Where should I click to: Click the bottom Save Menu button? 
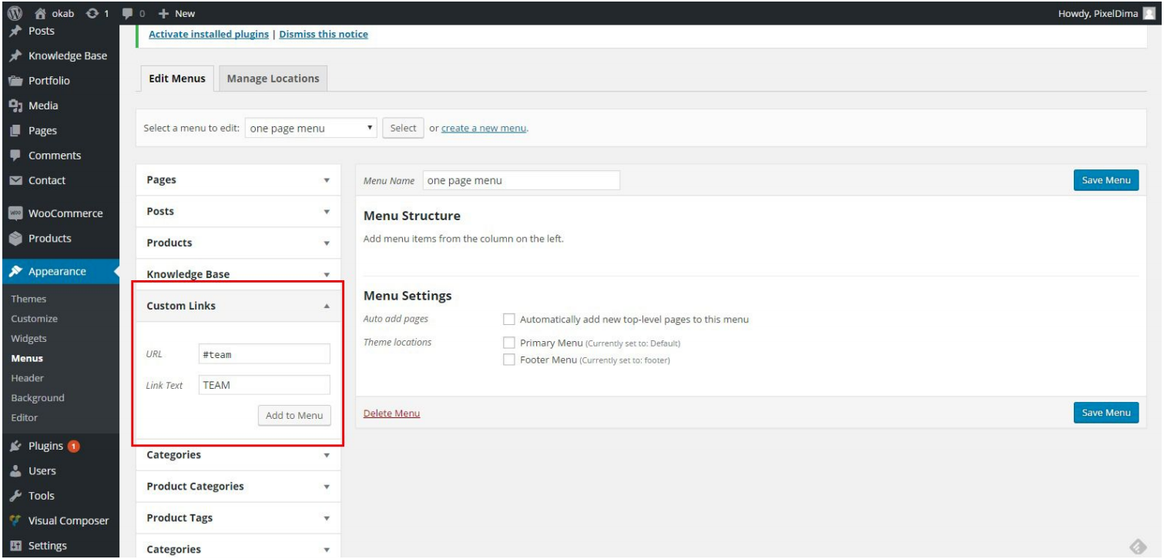coord(1105,413)
